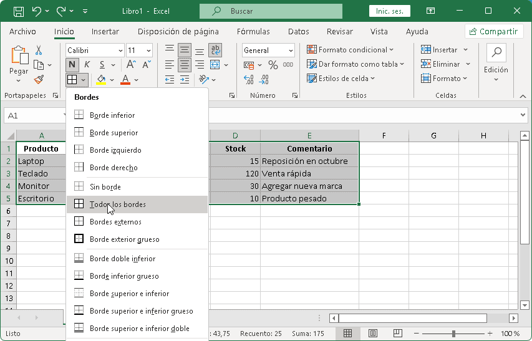The width and height of the screenshot is (532, 341).
Task: Click the Compartir button
Action: pos(494,32)
